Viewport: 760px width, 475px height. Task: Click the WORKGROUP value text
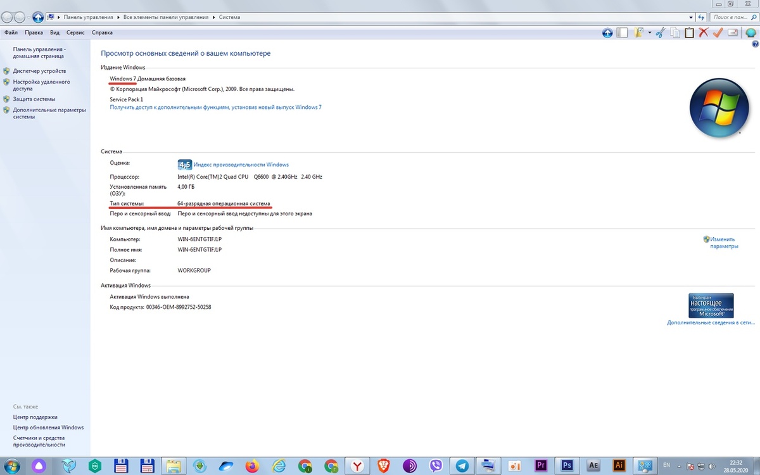[x=194, y=270]
